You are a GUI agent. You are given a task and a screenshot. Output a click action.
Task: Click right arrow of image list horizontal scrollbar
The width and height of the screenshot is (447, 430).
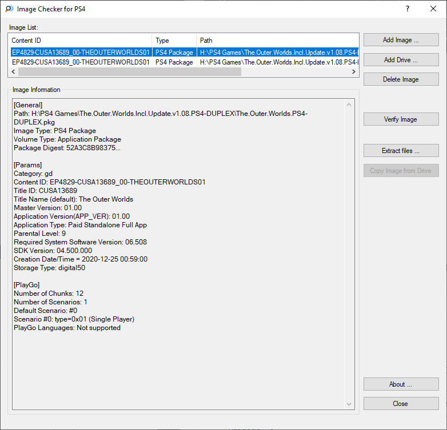[x=354, y=72]
